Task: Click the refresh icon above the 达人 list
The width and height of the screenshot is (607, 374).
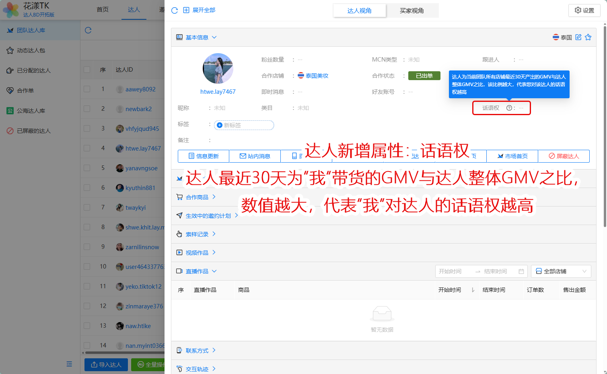Action: pos(88,30)
